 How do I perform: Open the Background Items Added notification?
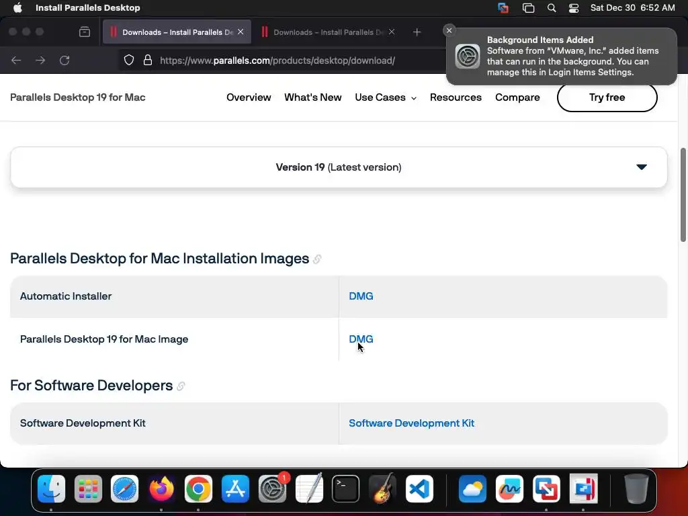[x=562, y=56]
